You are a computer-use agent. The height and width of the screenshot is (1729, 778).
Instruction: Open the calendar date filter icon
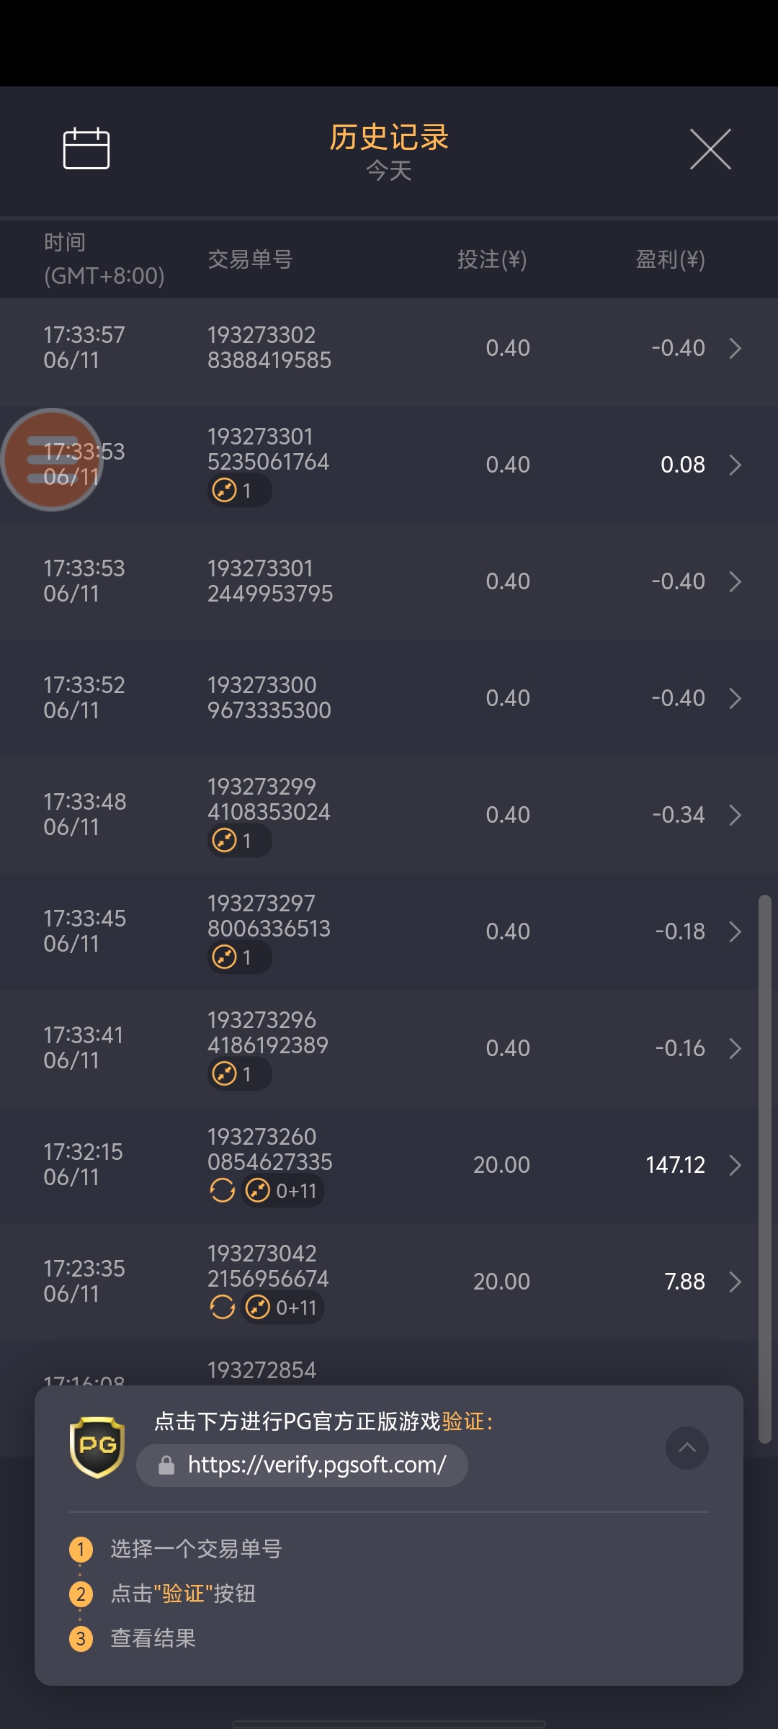(86, 148)
